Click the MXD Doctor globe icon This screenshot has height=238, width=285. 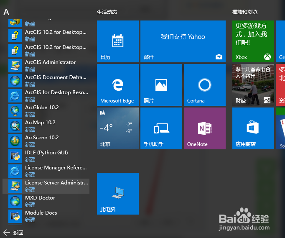pos(15,201)
